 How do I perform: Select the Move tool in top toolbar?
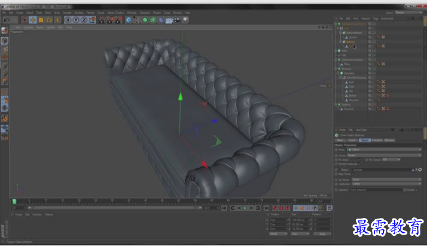(33, 20)
